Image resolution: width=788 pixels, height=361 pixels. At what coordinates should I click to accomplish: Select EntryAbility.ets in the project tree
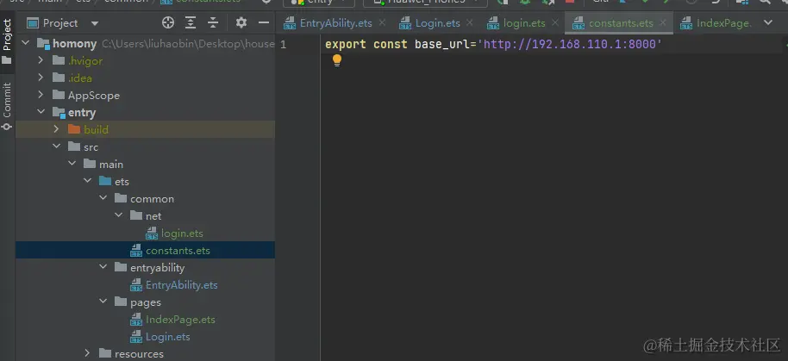click(181, 284)
